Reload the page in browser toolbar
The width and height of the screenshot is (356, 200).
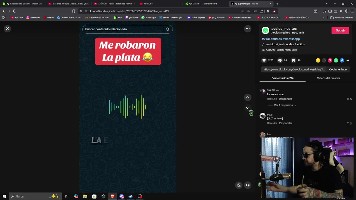(15, 11)
